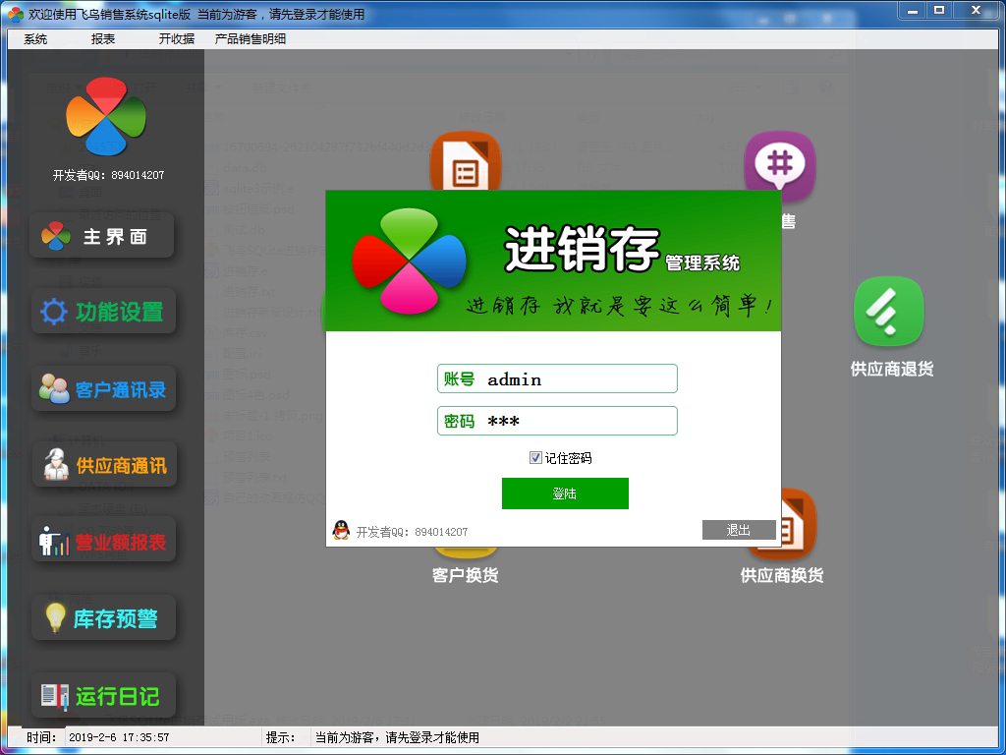The width and height of the screenshot is (1006, 755).
Task: Open the 产品销售明细 menu
Action: click(x=251, y=39)
